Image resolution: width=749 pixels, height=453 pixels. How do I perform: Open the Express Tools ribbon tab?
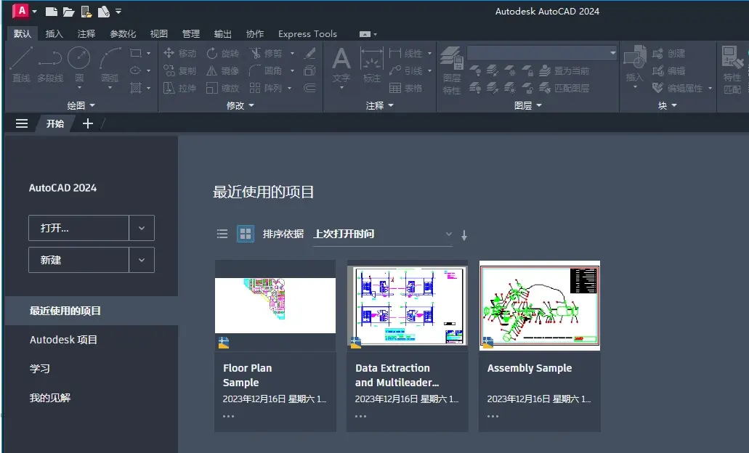coord(307,34)
